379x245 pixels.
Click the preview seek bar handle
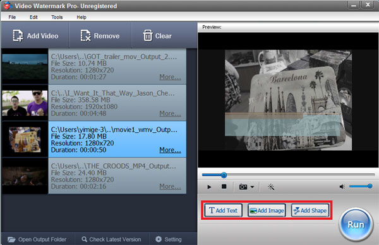tap(224, 175)
